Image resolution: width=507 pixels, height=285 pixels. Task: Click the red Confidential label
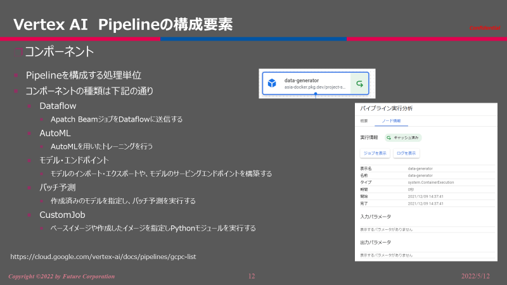(x=485, y=28)
